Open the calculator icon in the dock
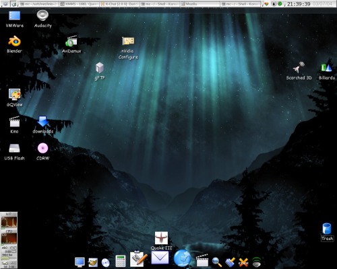The height and width of the screenshot is (269, 337). coord(121,261)
